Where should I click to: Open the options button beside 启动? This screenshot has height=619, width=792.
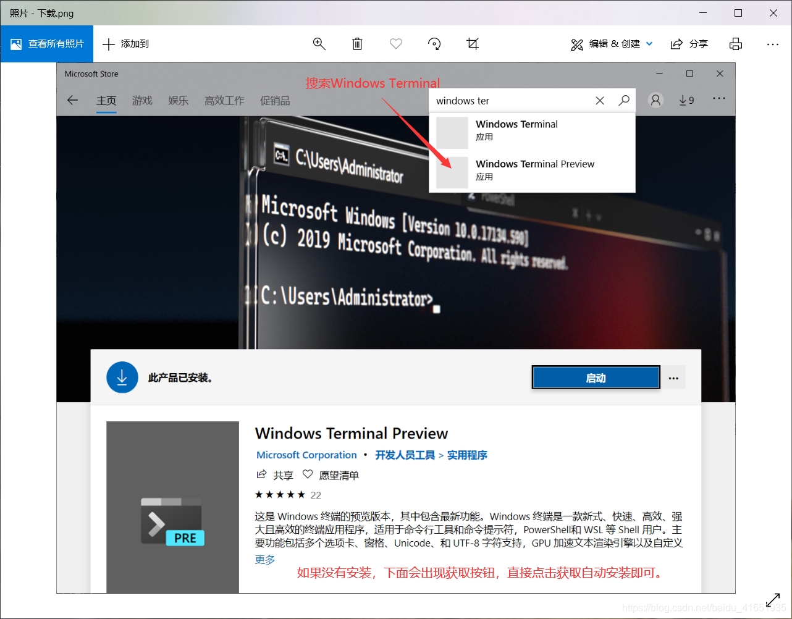[x=673, y=378]
